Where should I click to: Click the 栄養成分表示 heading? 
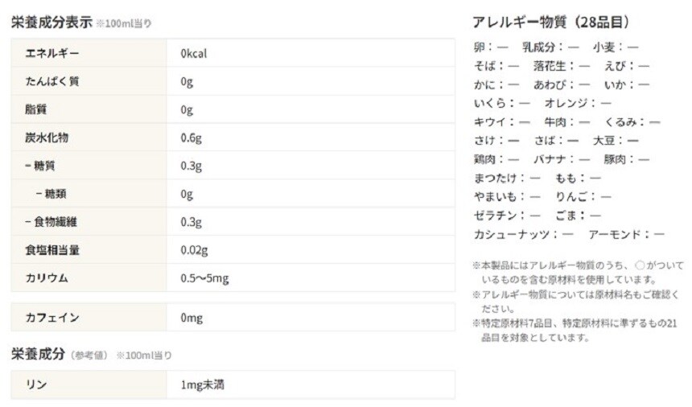coord(51,23)
